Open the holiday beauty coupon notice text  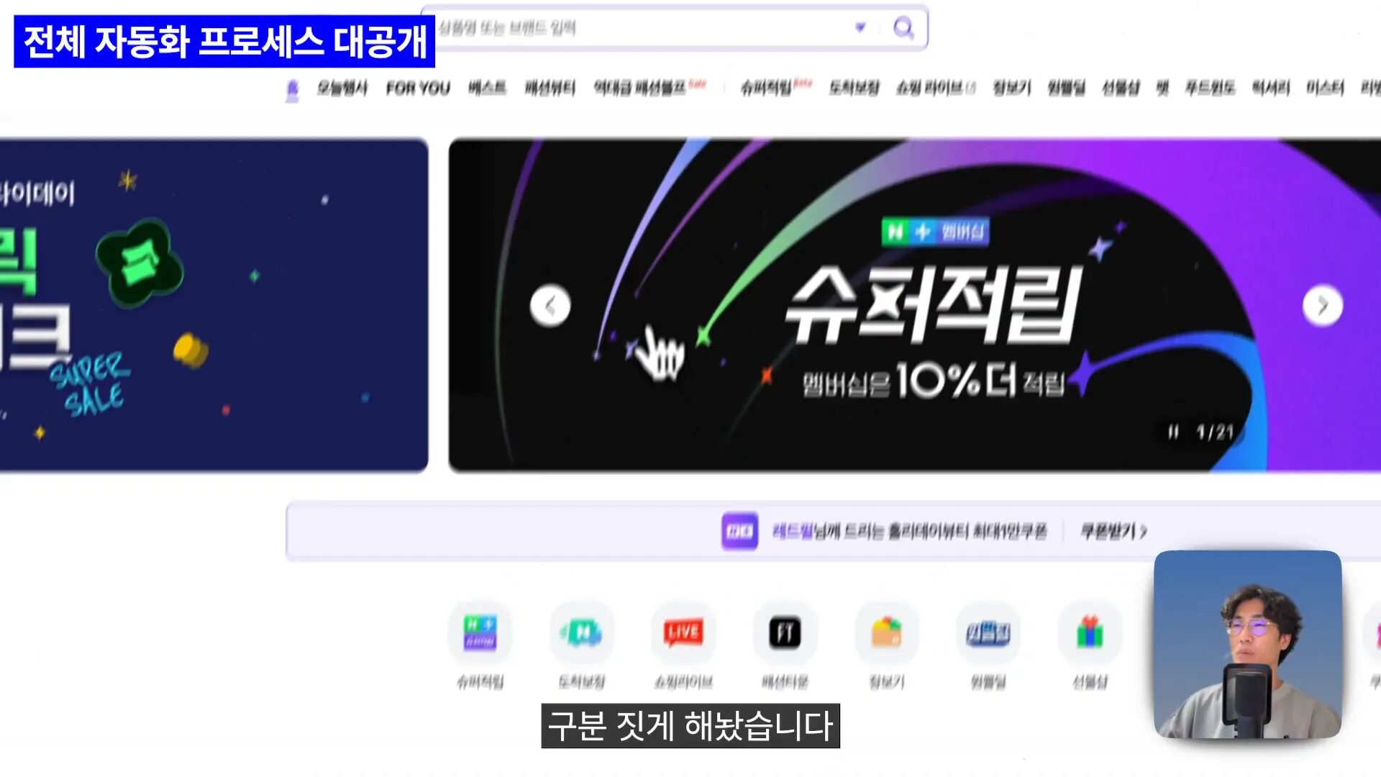click(x=909, y=532)
